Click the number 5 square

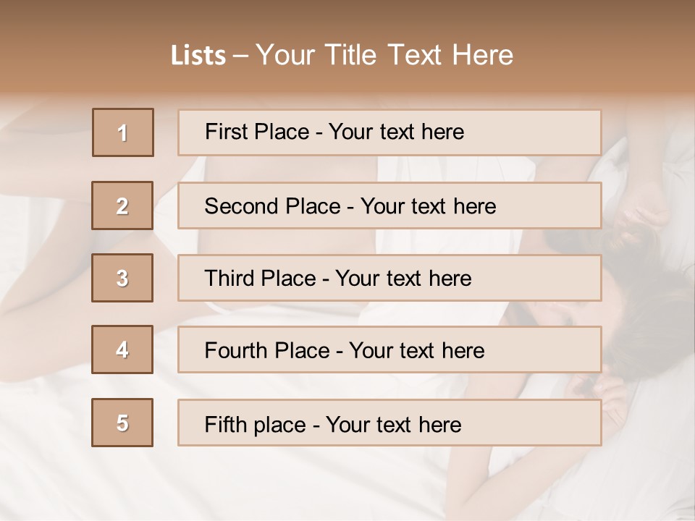tap(122, 423)
